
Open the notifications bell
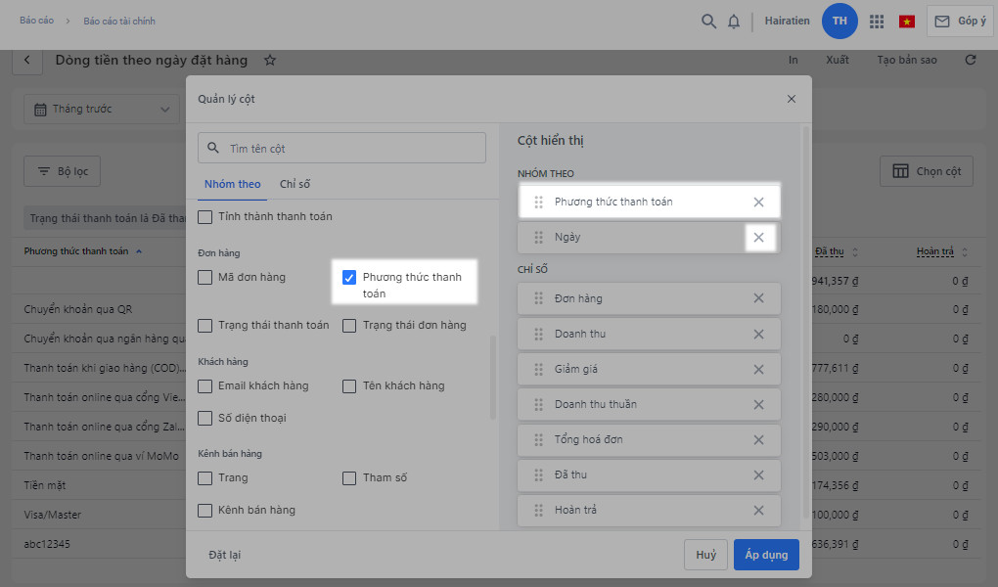tap(734, 22)
